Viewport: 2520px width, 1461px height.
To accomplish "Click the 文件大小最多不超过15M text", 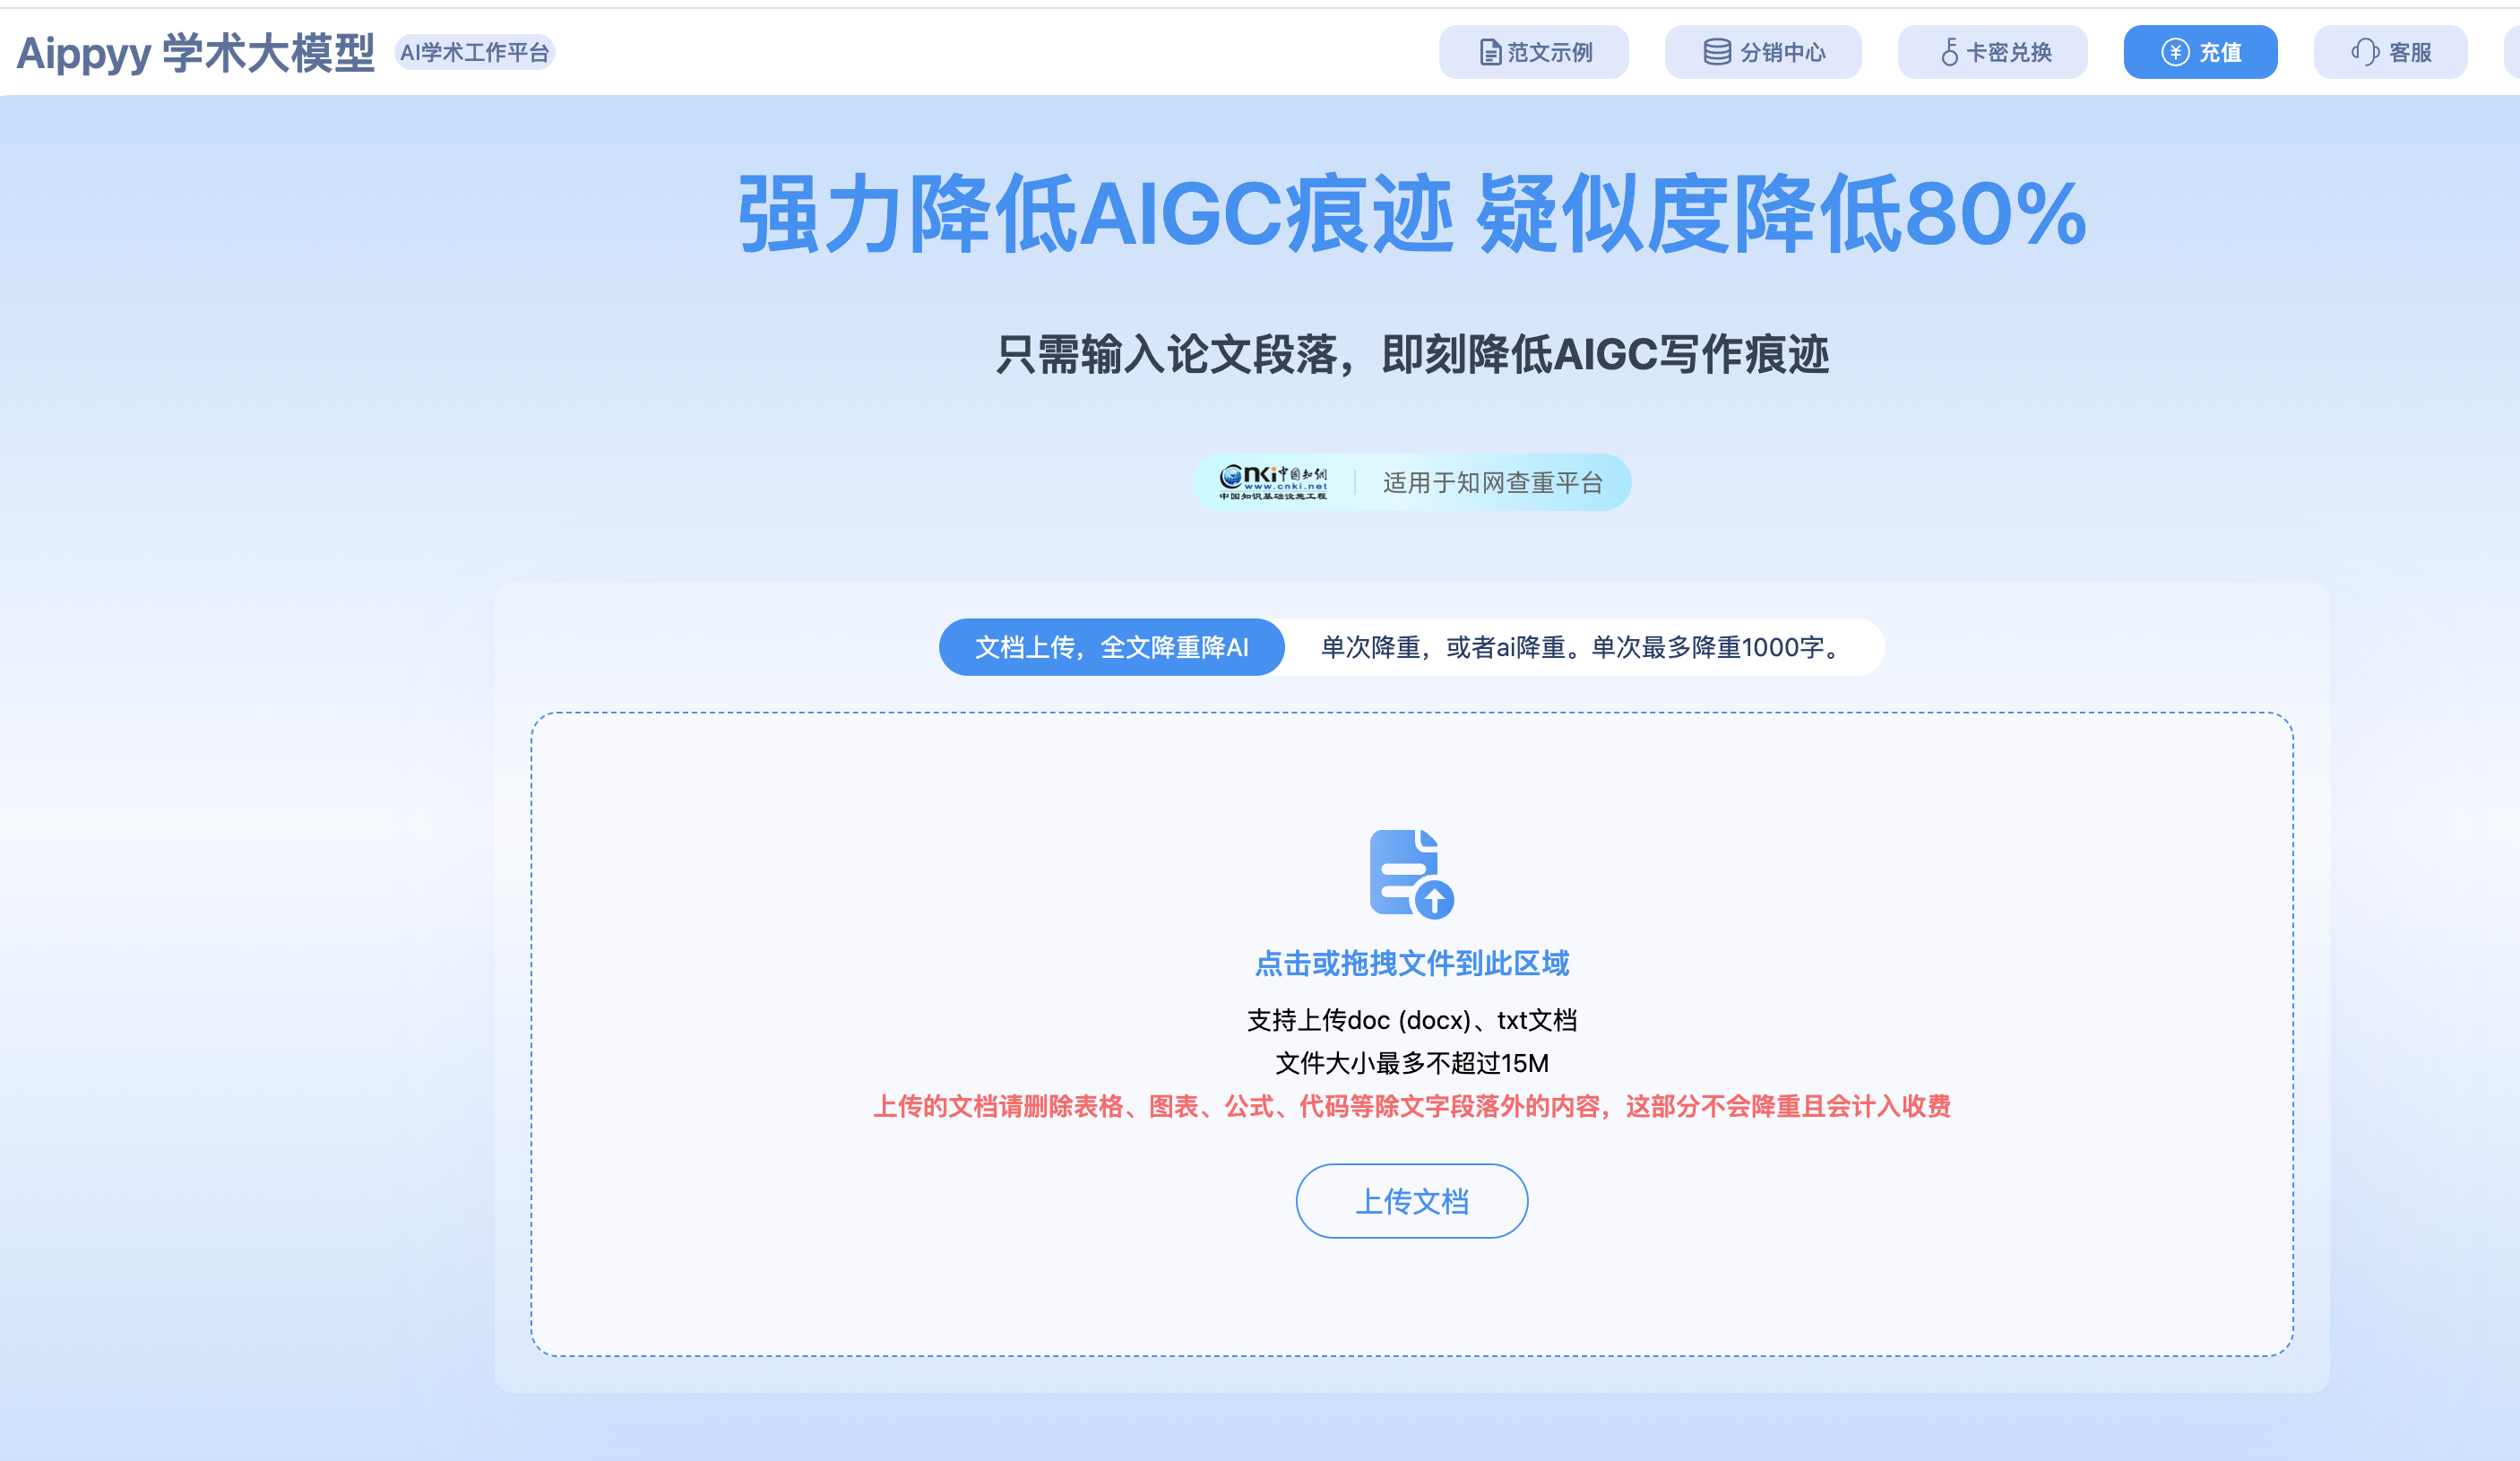I will (x=1411, y=1063).
